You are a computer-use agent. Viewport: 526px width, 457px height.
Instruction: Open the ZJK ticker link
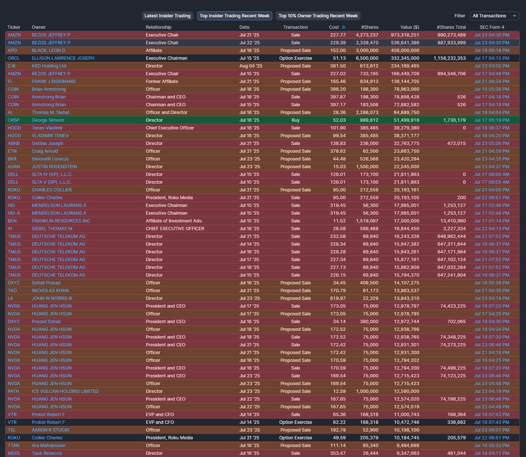[x=12, y=66]
